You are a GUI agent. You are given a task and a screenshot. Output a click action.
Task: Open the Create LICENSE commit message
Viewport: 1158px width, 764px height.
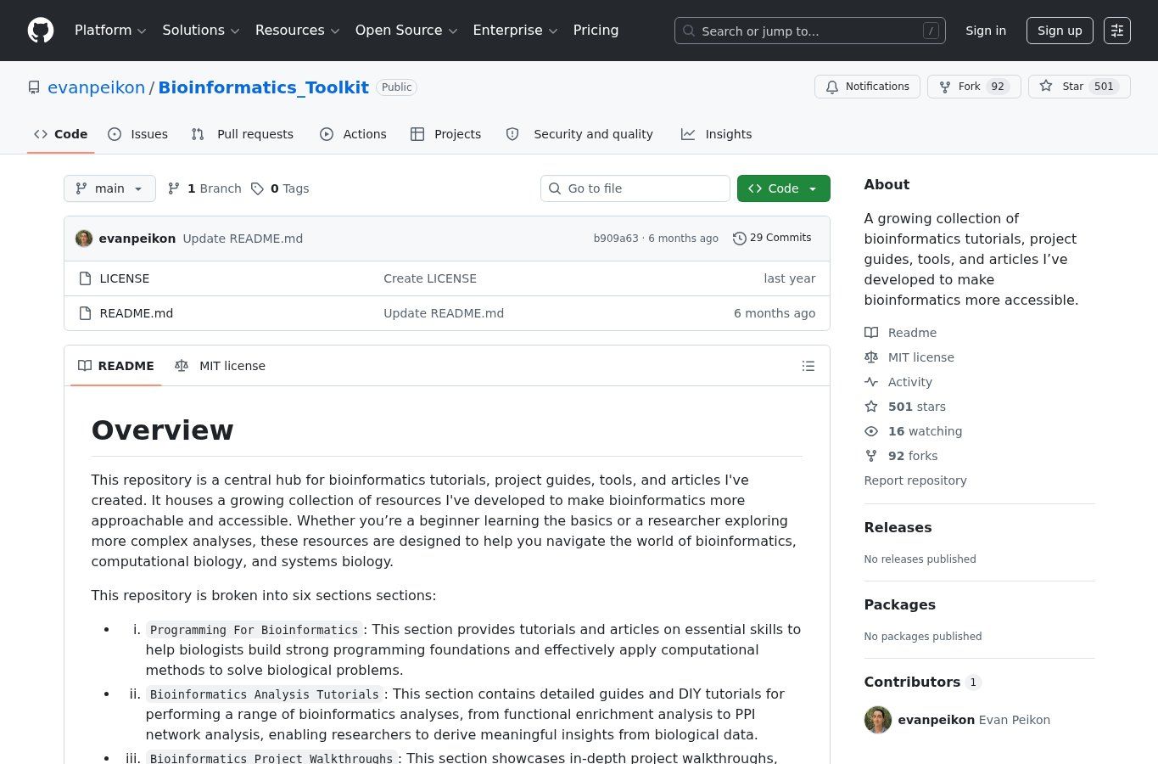coord(430,278)
